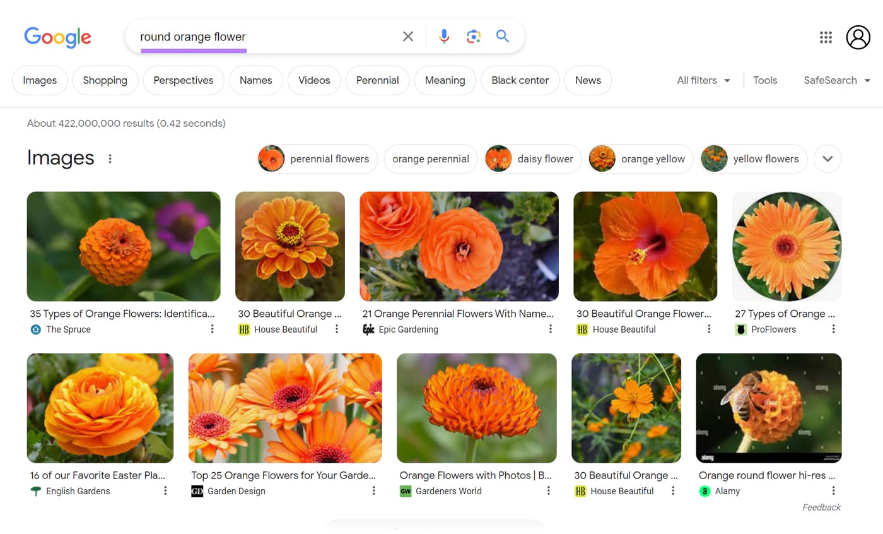Expand the All filters dropdown
This screenshot has width=883, height=534.
click(703, 80)
